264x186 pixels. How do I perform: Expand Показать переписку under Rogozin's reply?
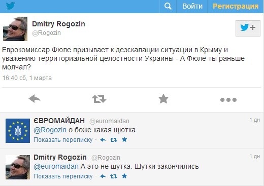tap(63, 176)
